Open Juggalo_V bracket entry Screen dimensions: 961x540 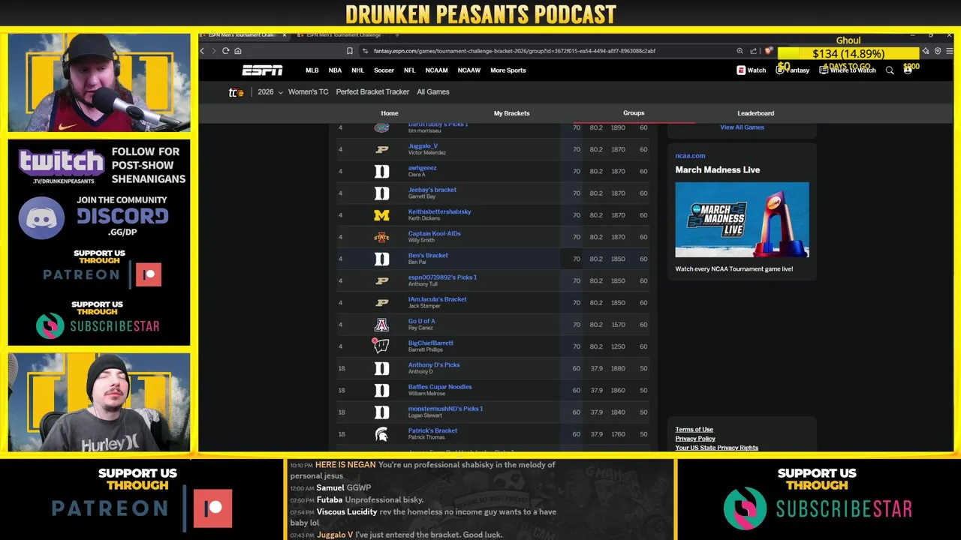tap(423, 146)
